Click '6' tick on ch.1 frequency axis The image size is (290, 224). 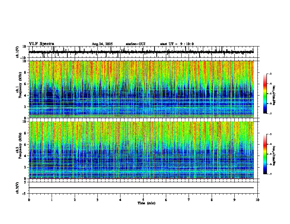click(26, 84)
